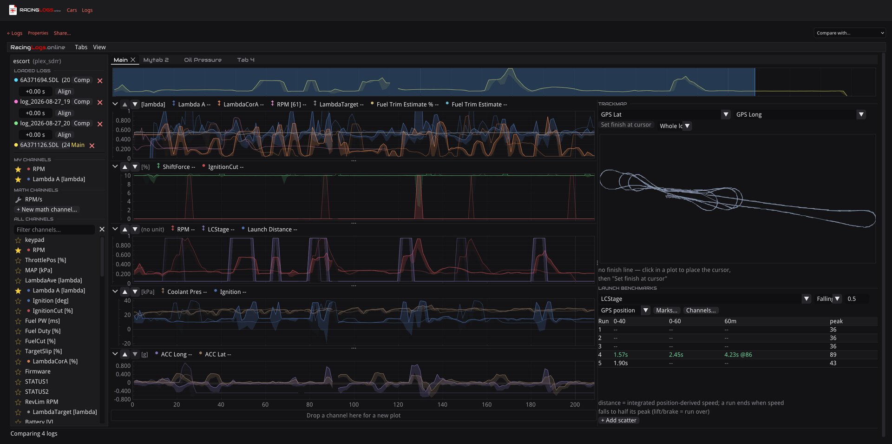892x444 pixels.
Task: Collapse the ShiftForce plot chevron
Action: click(x=115, y=166)
